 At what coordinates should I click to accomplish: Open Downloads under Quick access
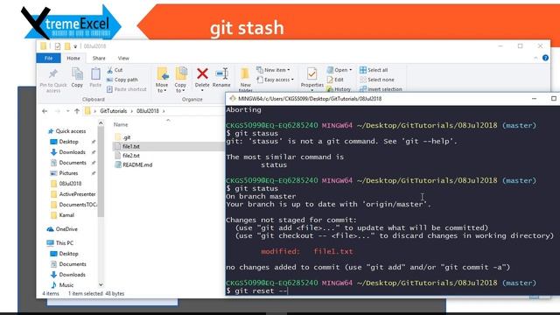[x=72, y=152]
